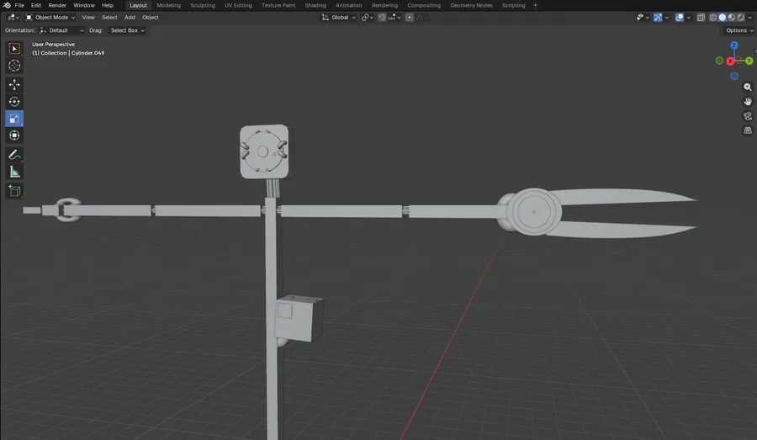Select the Transform tool
The height and width of the screenshot is (440, 757).
click(14, 135)
